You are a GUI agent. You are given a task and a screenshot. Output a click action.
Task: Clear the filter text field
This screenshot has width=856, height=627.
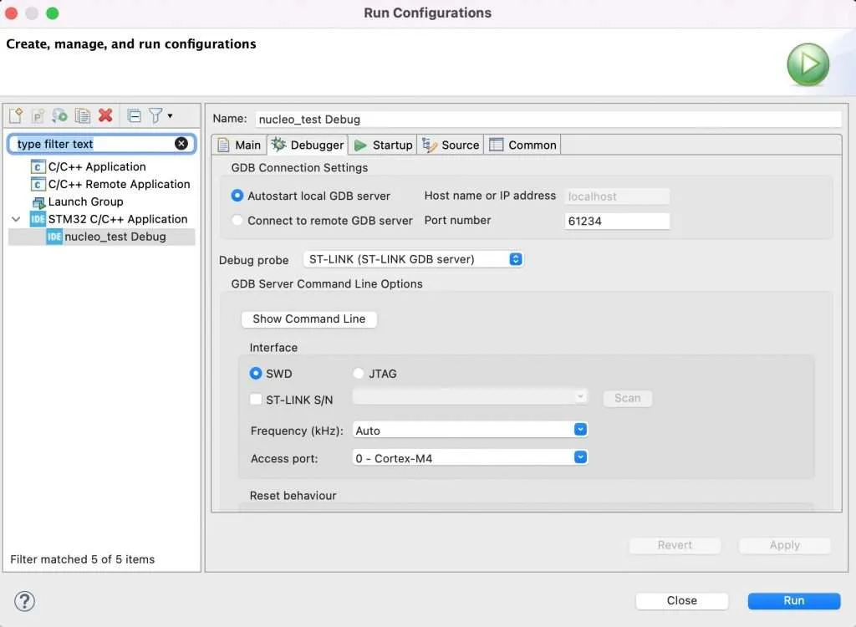pyautogui.click(x=181, y=143)
